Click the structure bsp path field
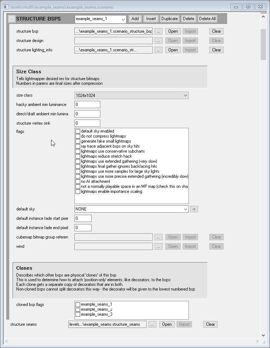270x348 pixels. (114, 31)
